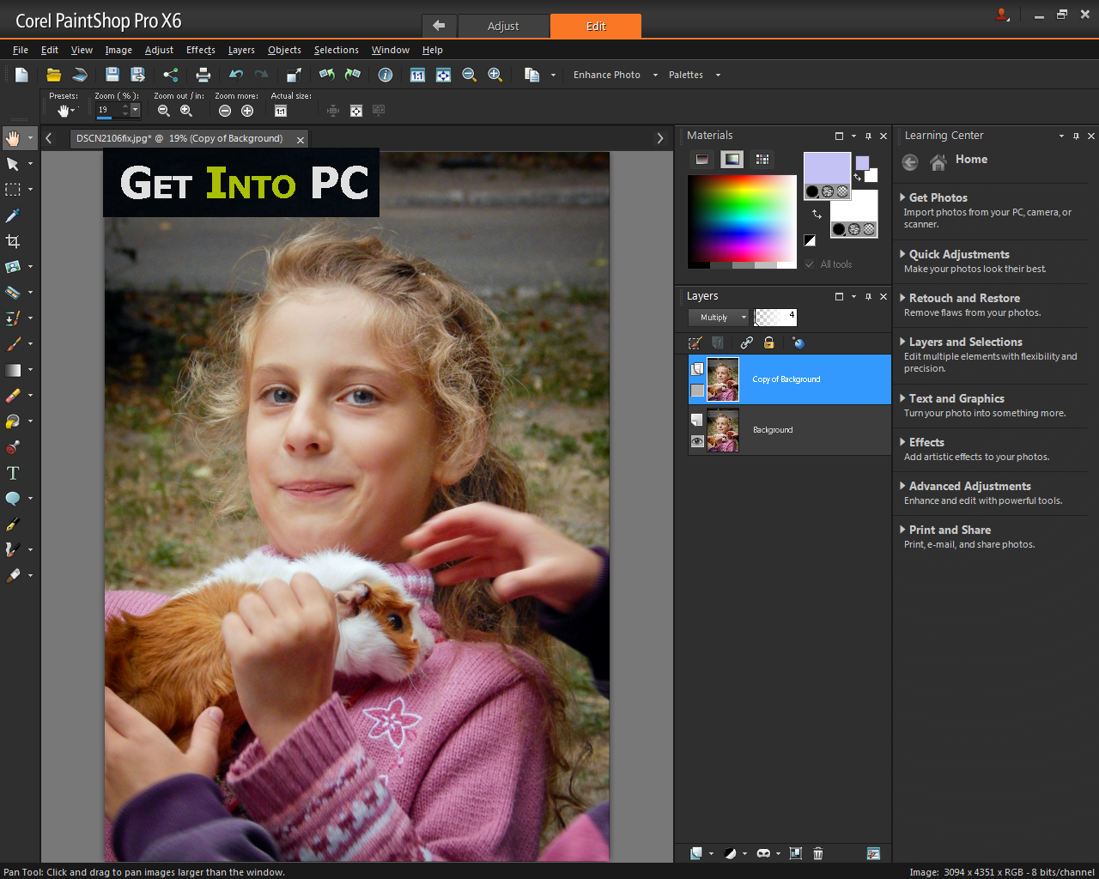The height and width of the screenshot is (879, 1099).
Task: Click the Home button in Learning Center
Action: coord(938,161)
